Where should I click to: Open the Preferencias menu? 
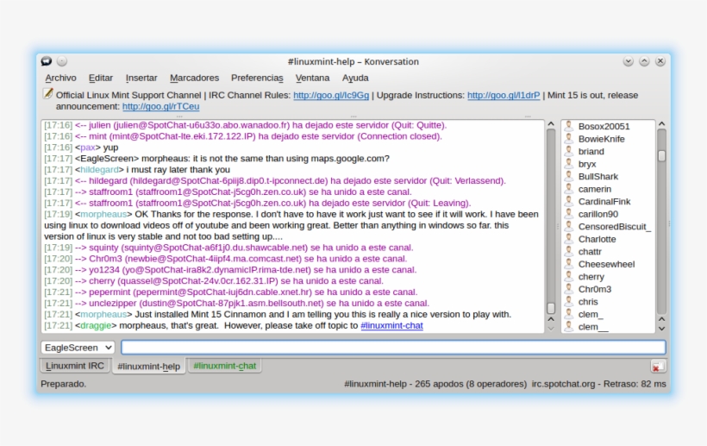[257, 78]
